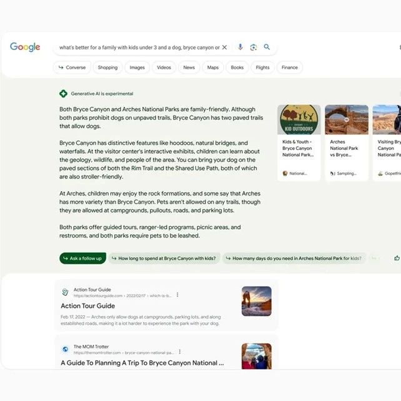Switch to the Finance filter
This screenshot has height=401, width=401.
pyautogui.click(x=290, y=67)
